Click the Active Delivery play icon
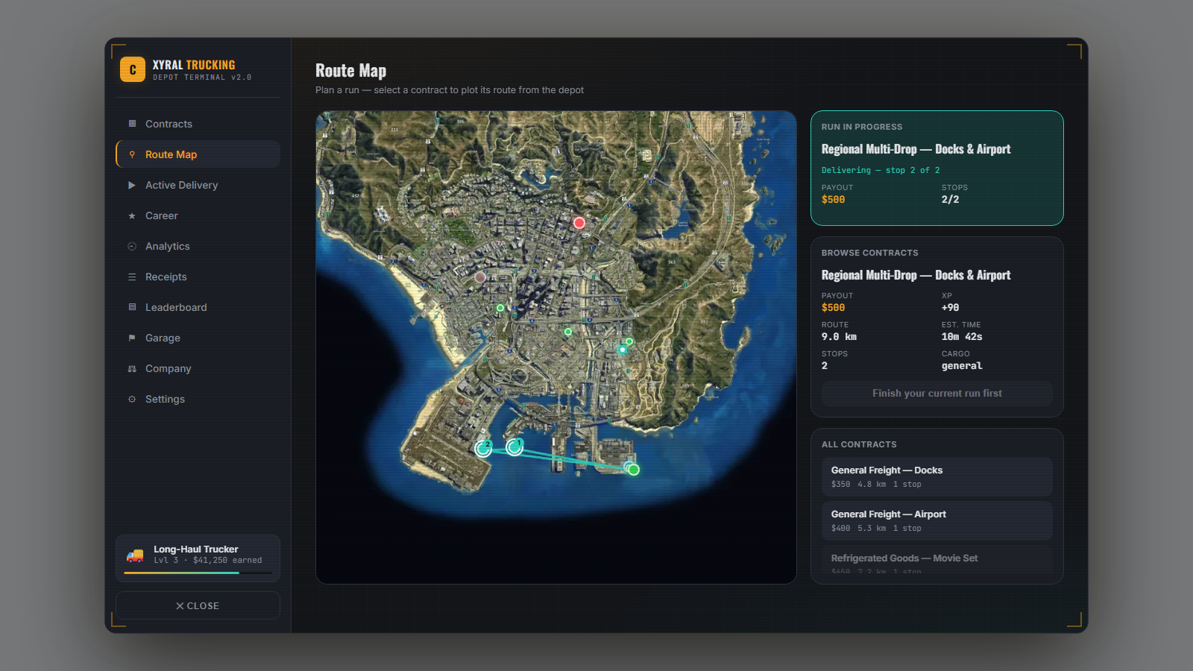The image size is (1193, 671). [x=132, y=185]
